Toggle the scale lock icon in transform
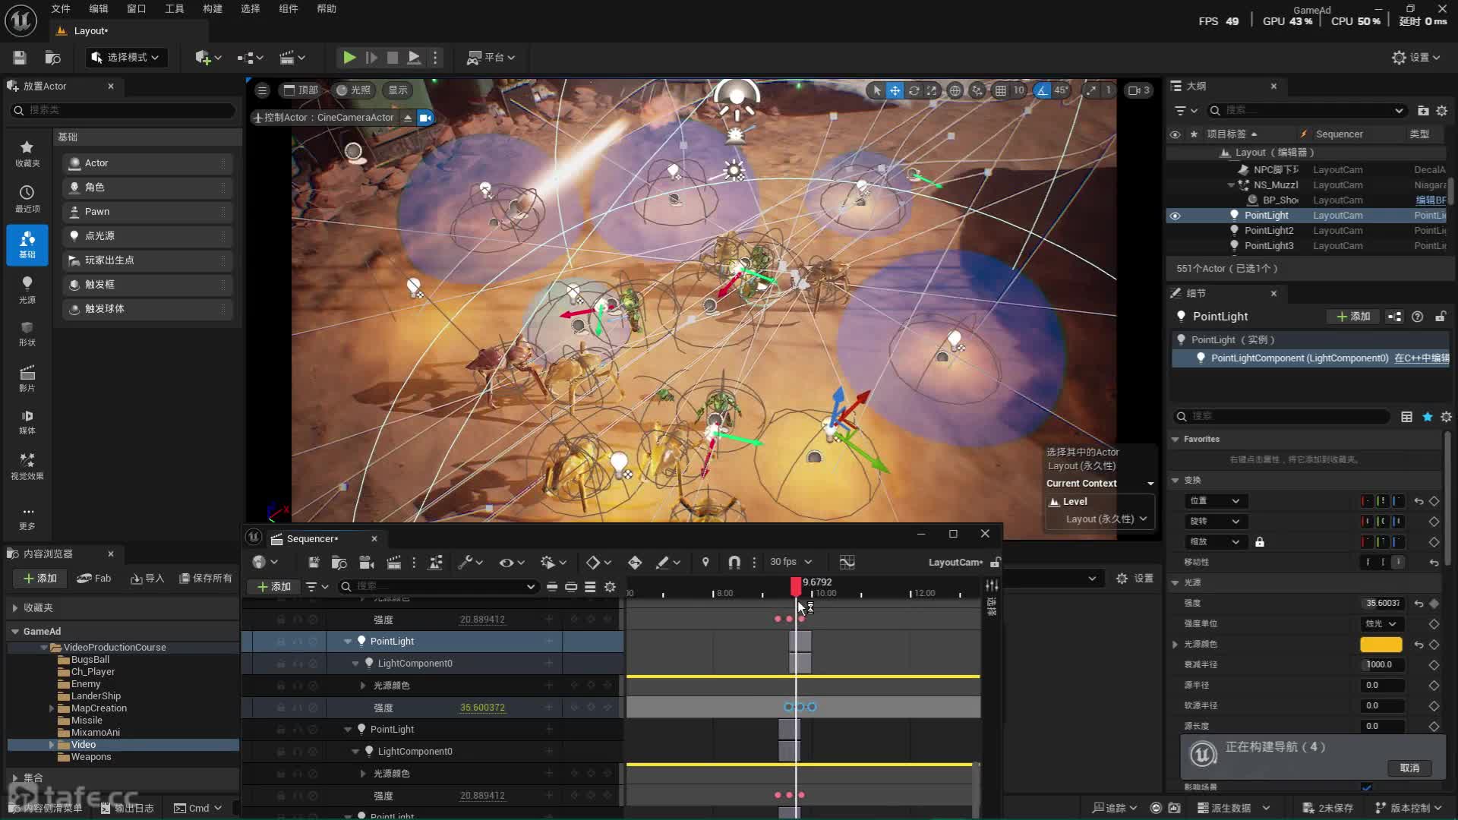1458x820 pixels. [x=1259, y=541]
